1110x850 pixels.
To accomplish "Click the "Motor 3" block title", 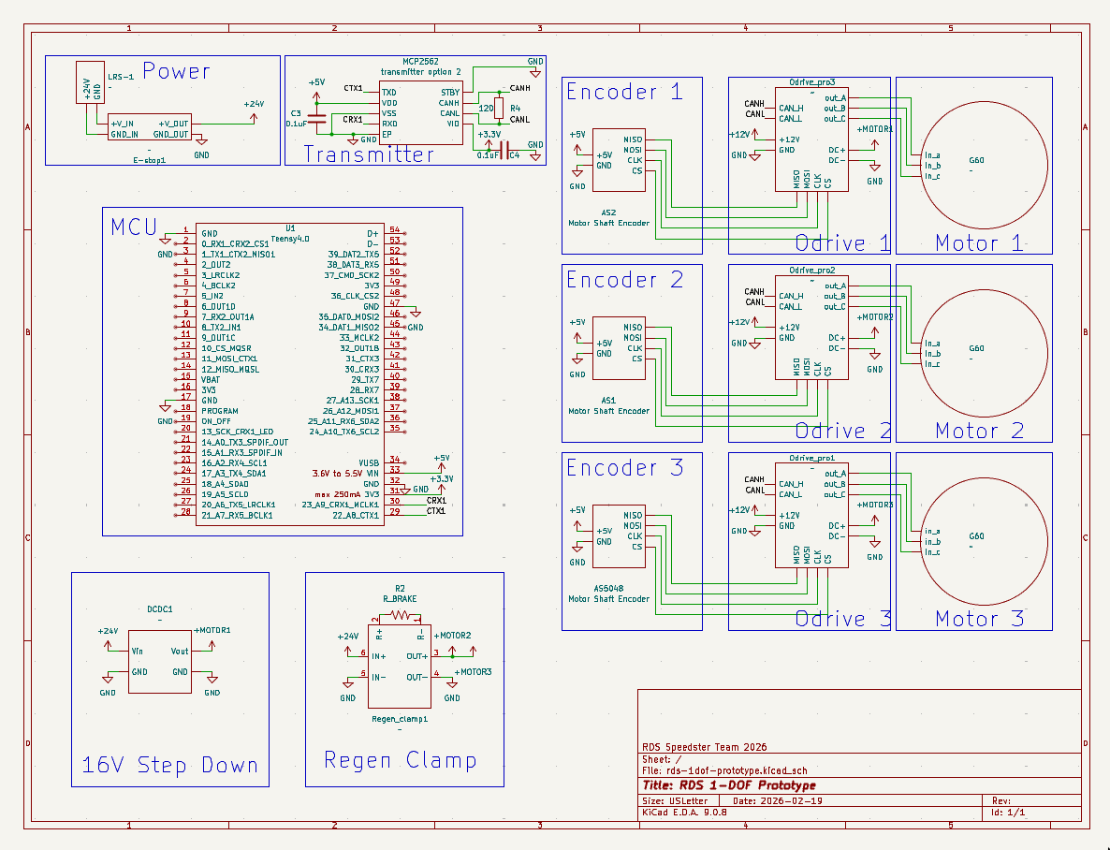I will [x=979, y=619].
